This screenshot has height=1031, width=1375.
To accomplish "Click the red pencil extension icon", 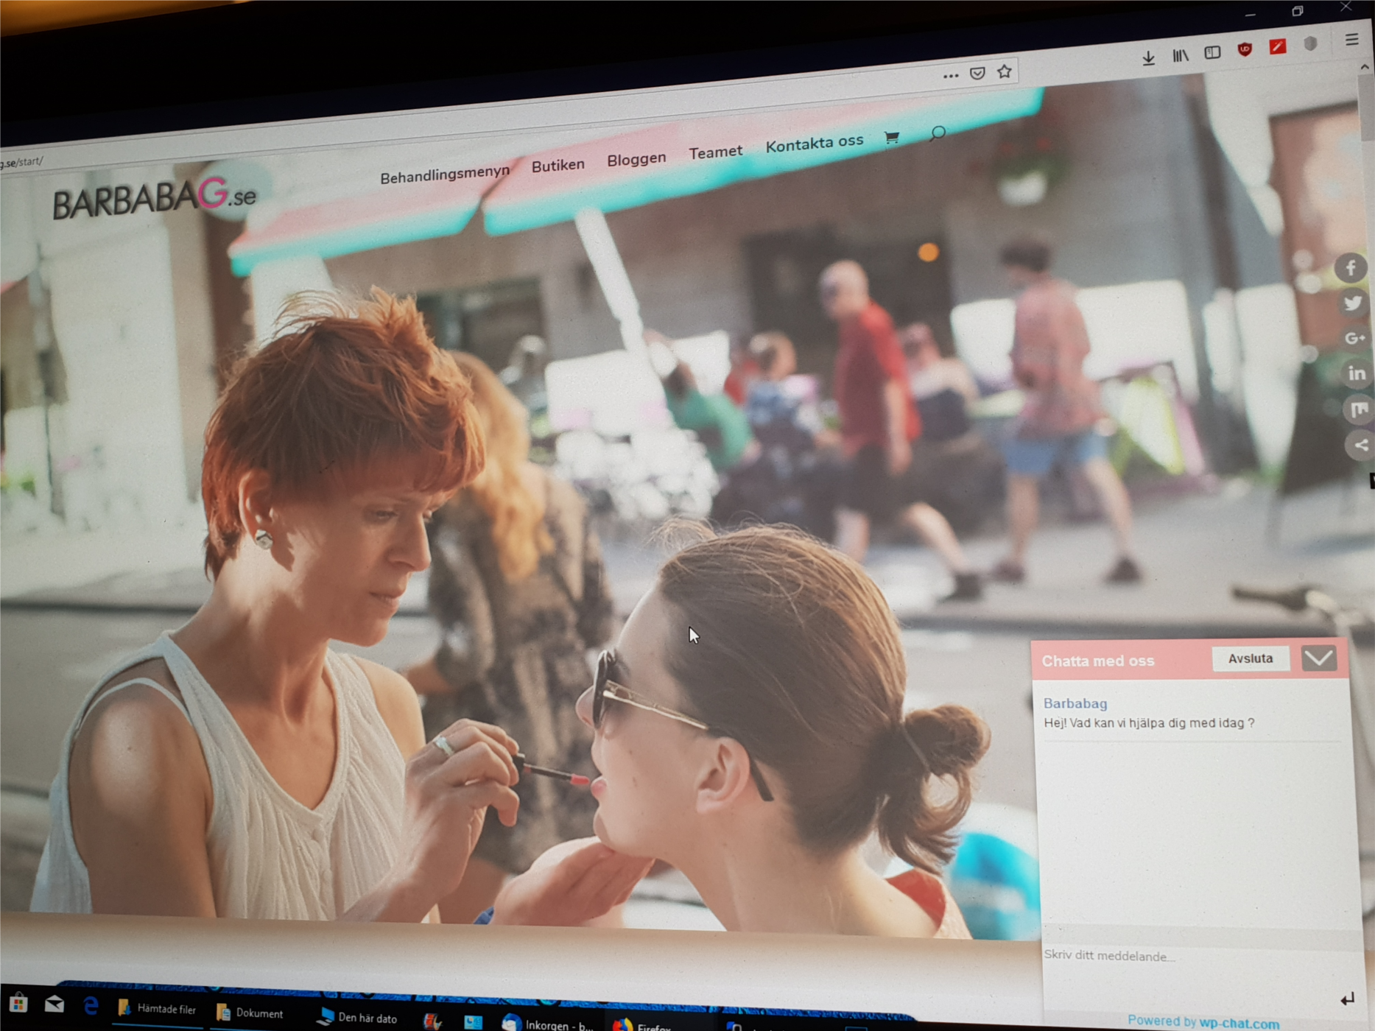I will click(x=1278, y=46).
